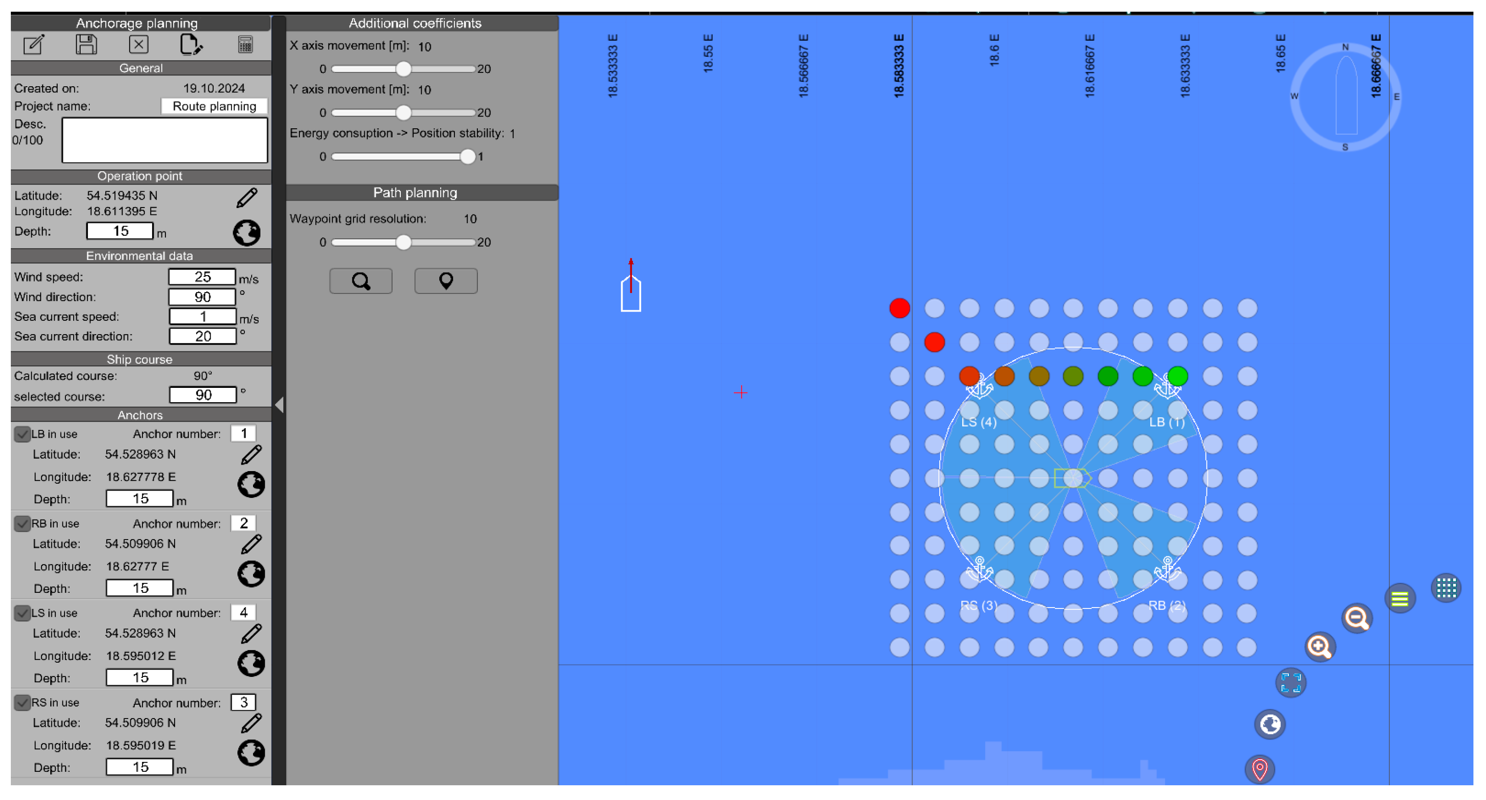Click the Operation point pencil edit icon
The height and width of the screenshot is (800, 1486).
coord(247,198)
